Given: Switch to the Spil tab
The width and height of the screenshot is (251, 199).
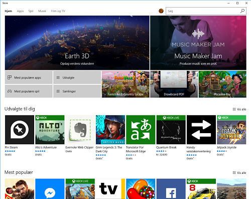Looking at the screenshot, I should 31,11.
